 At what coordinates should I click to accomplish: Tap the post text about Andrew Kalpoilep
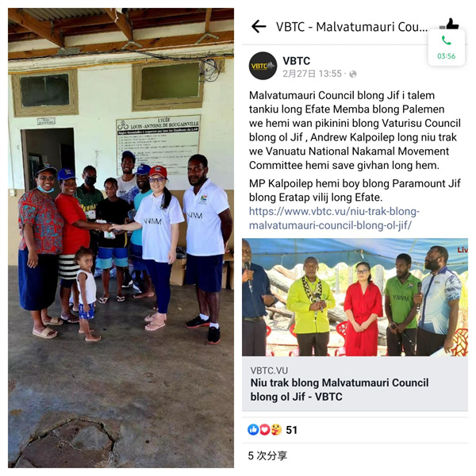click(355, 130)
